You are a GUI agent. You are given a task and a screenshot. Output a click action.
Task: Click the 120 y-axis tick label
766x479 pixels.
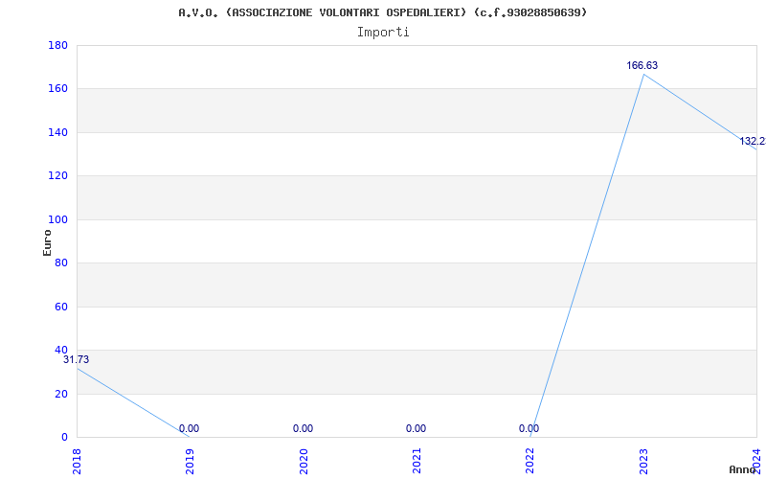pyautogui.click(x=57, y=176)
